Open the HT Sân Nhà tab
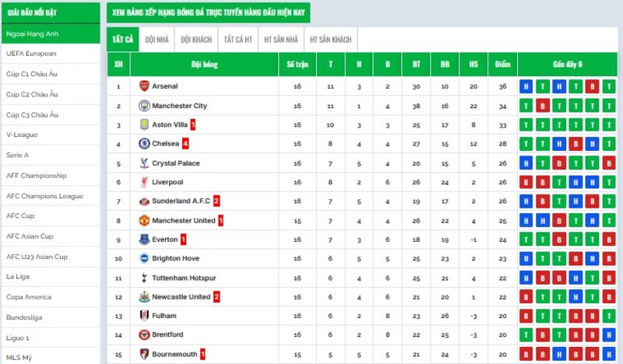Image resolution: width=623 pixels, height=364 pixels. pos(280,39)
